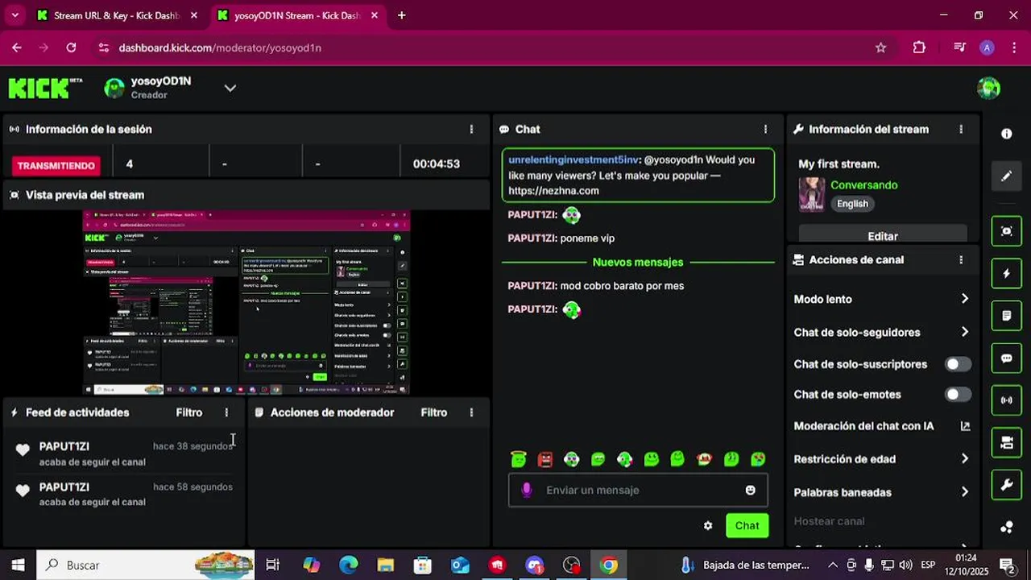Click the Kick logo
The height and width of the screenshot is (580, 1031).
coord(46,88)
